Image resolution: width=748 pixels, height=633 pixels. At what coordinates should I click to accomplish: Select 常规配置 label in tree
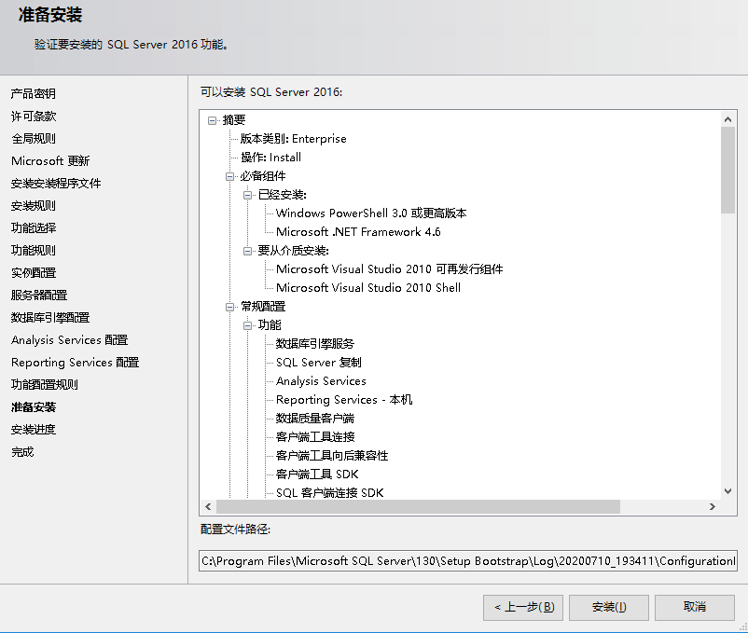point(263,307)
